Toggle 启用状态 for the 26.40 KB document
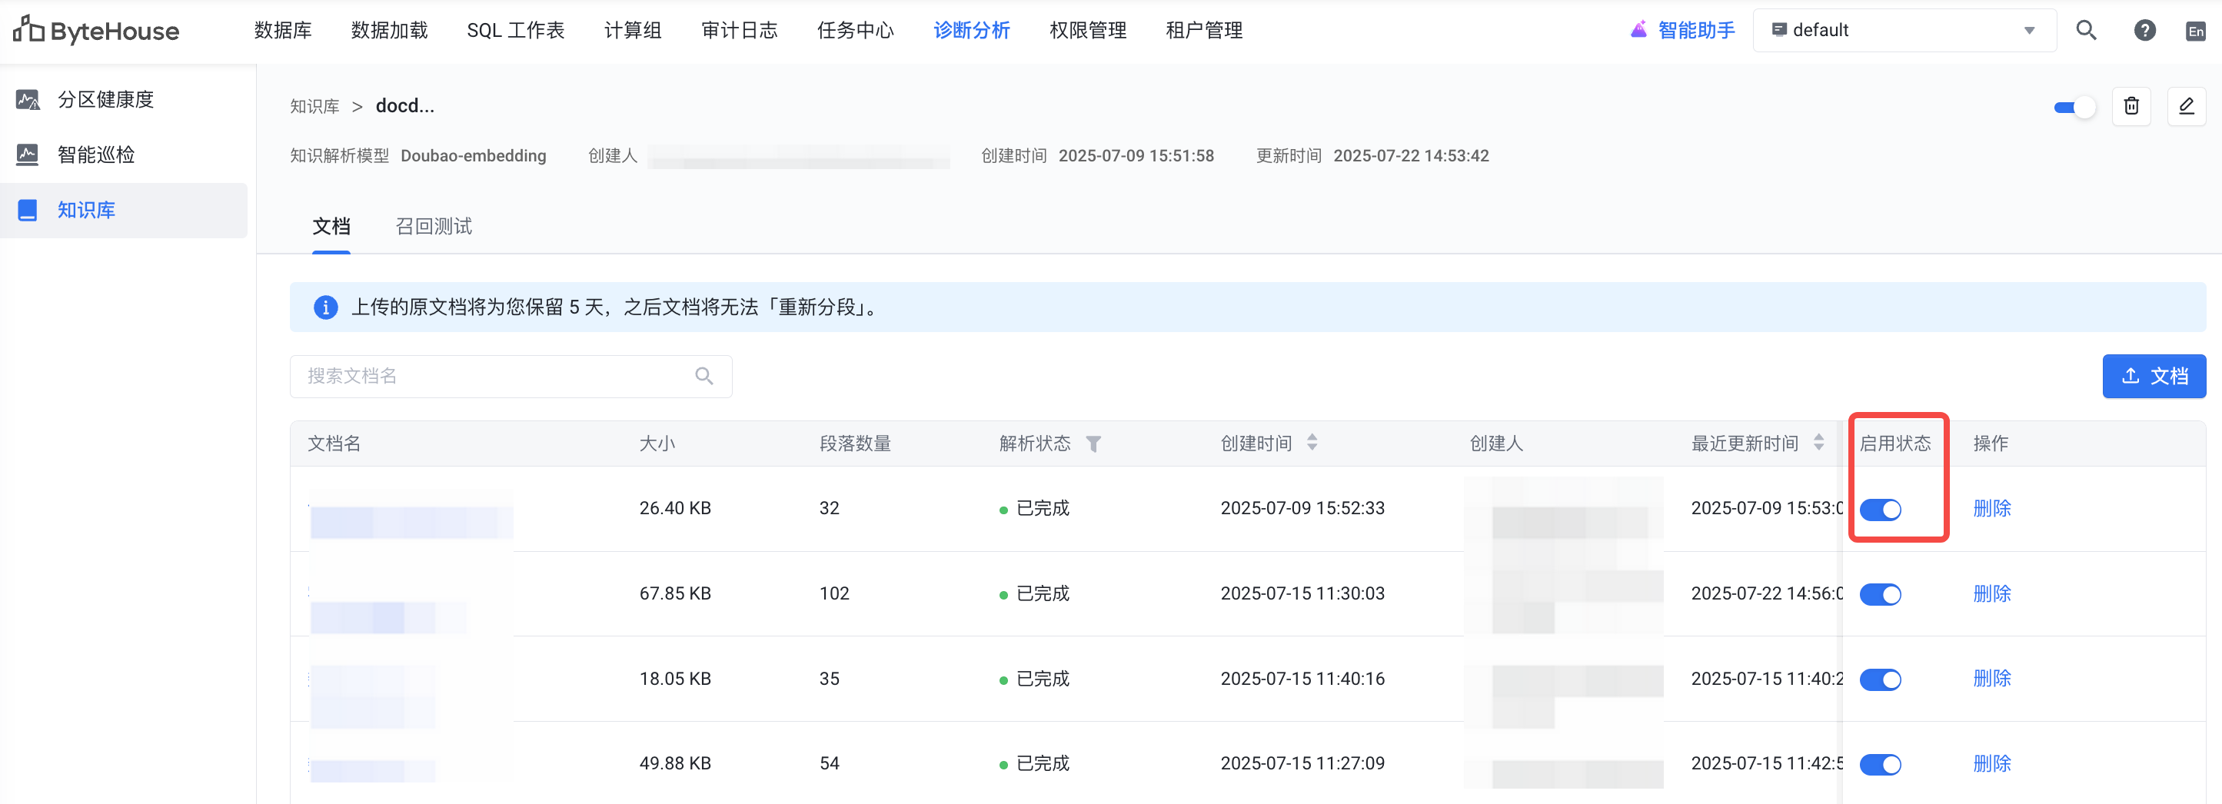 tap(1880, 510)
